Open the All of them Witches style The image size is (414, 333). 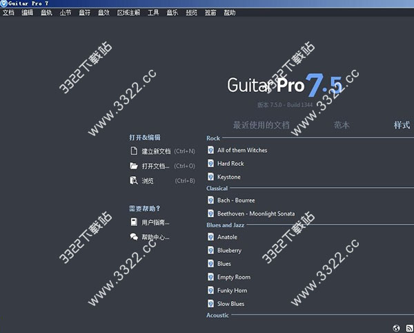pyautogui.click(x=242, y=150)
